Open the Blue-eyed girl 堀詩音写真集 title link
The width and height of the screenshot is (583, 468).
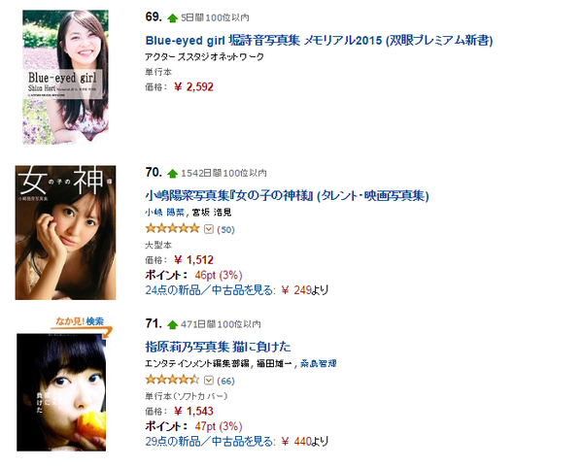(319, 40)
